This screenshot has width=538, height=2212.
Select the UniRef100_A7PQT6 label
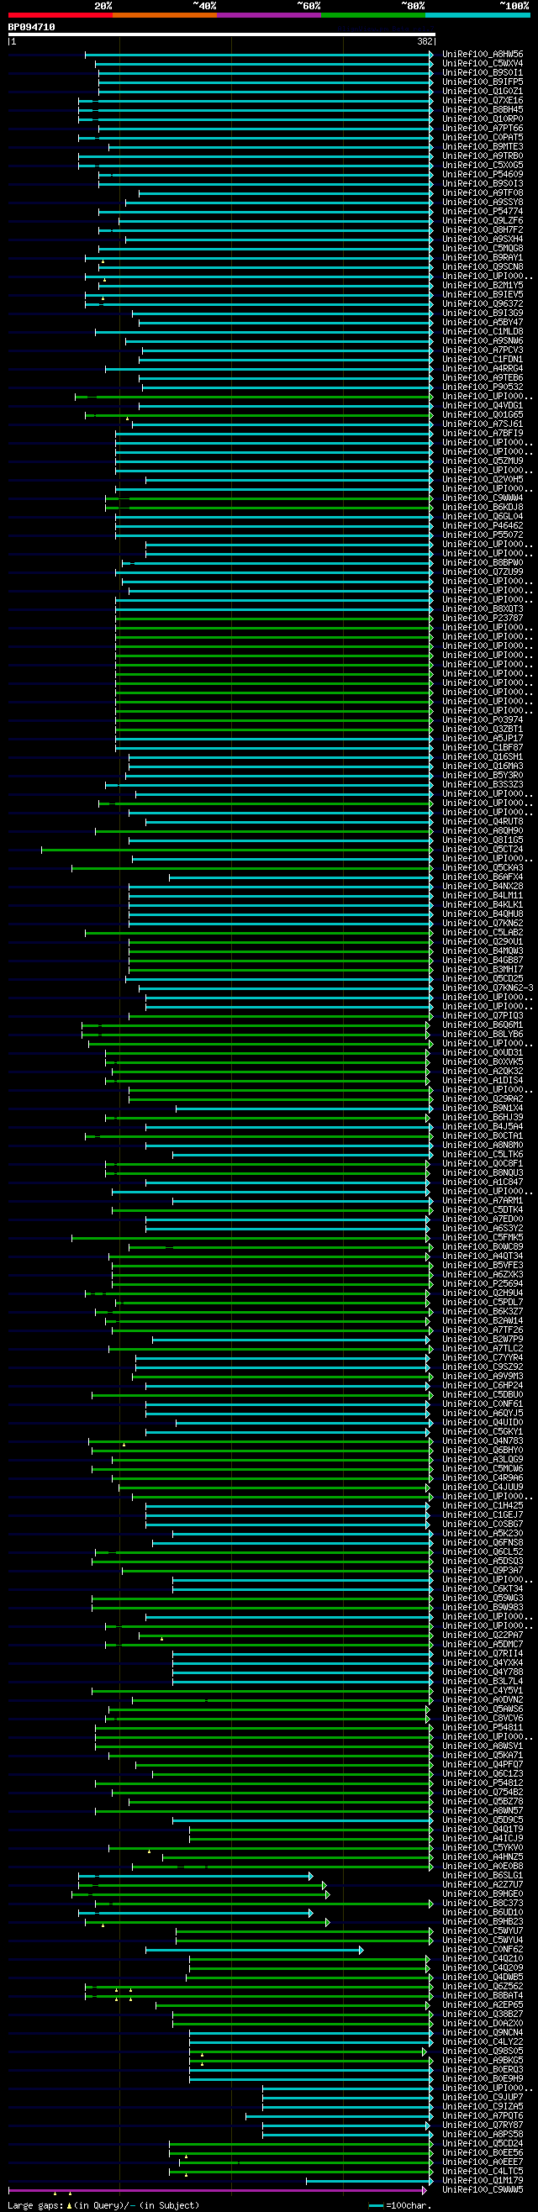point(483,2116)
